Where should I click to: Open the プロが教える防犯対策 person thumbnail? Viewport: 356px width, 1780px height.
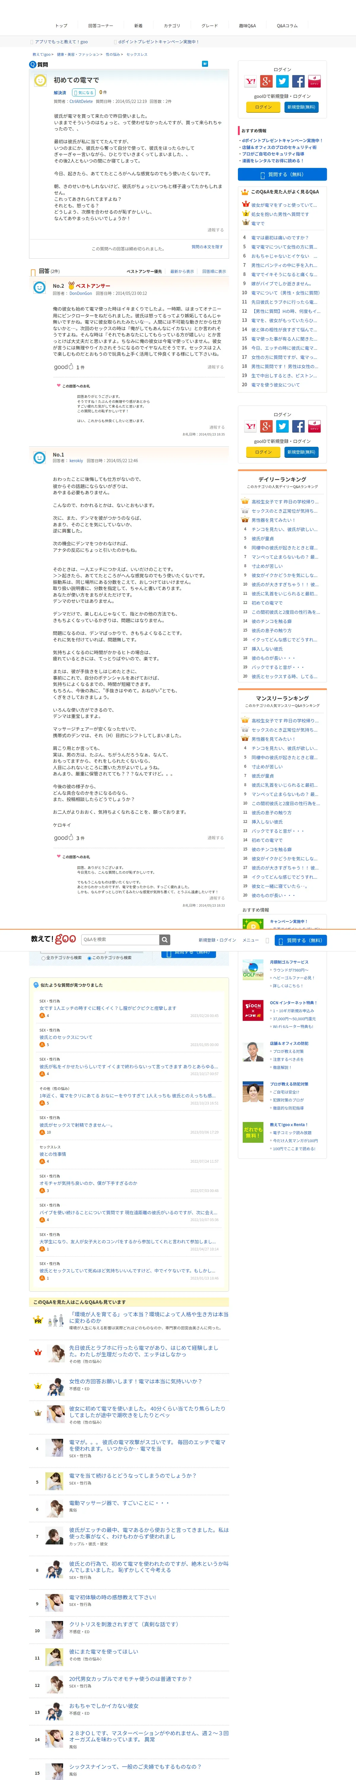pos(253,1092)
